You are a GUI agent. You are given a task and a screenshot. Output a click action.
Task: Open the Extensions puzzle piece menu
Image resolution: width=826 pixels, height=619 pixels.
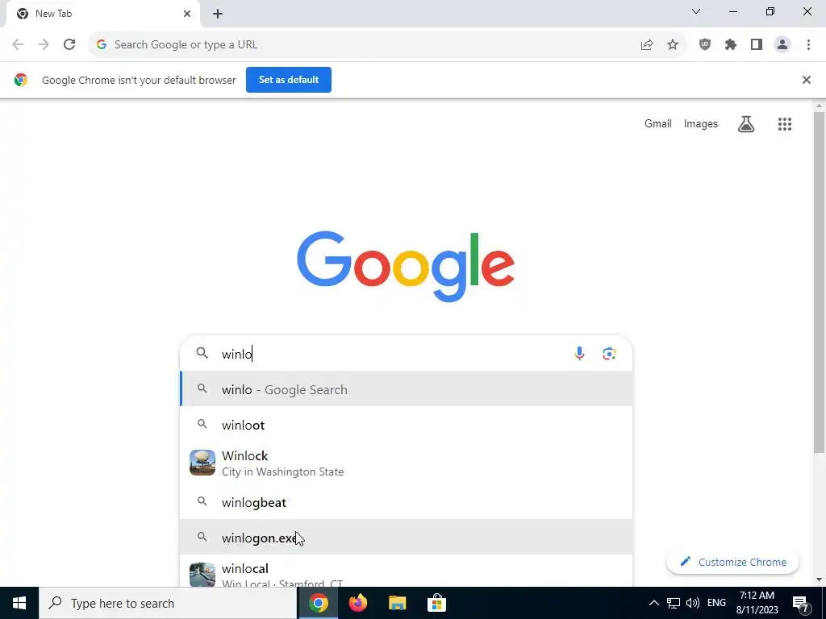[731, 45]
